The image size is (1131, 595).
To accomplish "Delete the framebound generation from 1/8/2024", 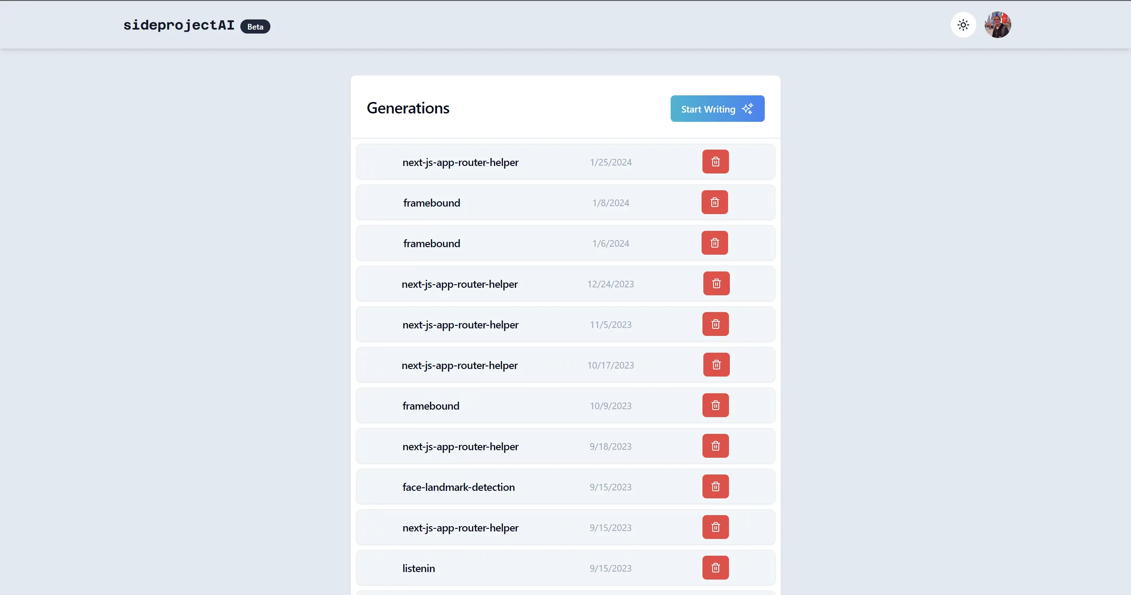I will 714,202.
